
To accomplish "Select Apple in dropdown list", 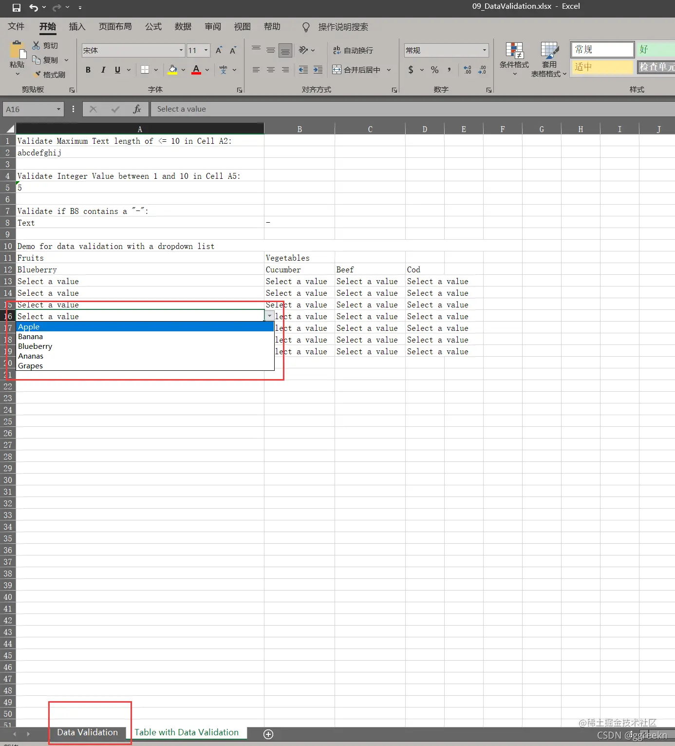I will coord(145,326).
